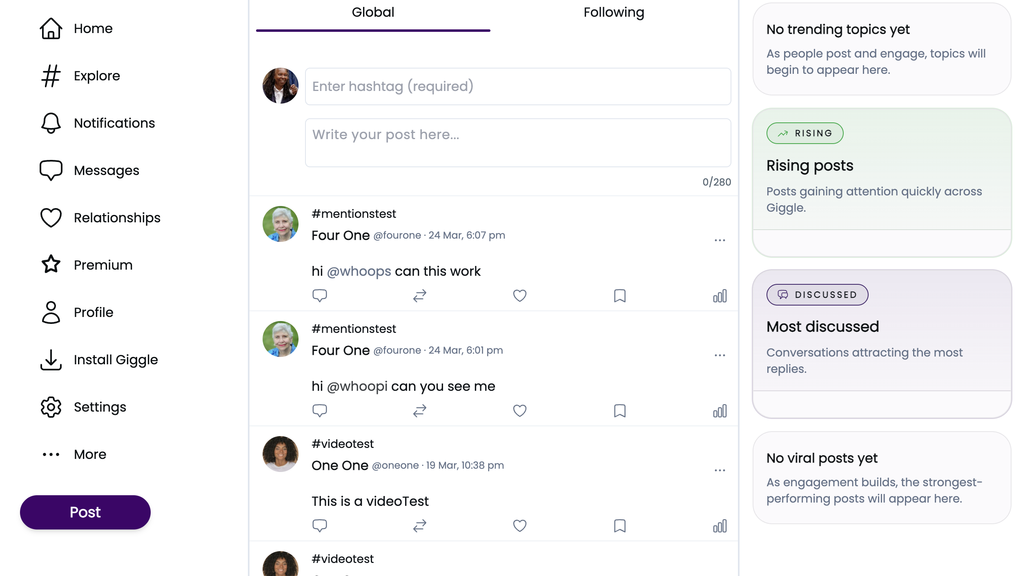Click the Post button
Screen dimensions: 1025x576
click(x=85, y=512)
